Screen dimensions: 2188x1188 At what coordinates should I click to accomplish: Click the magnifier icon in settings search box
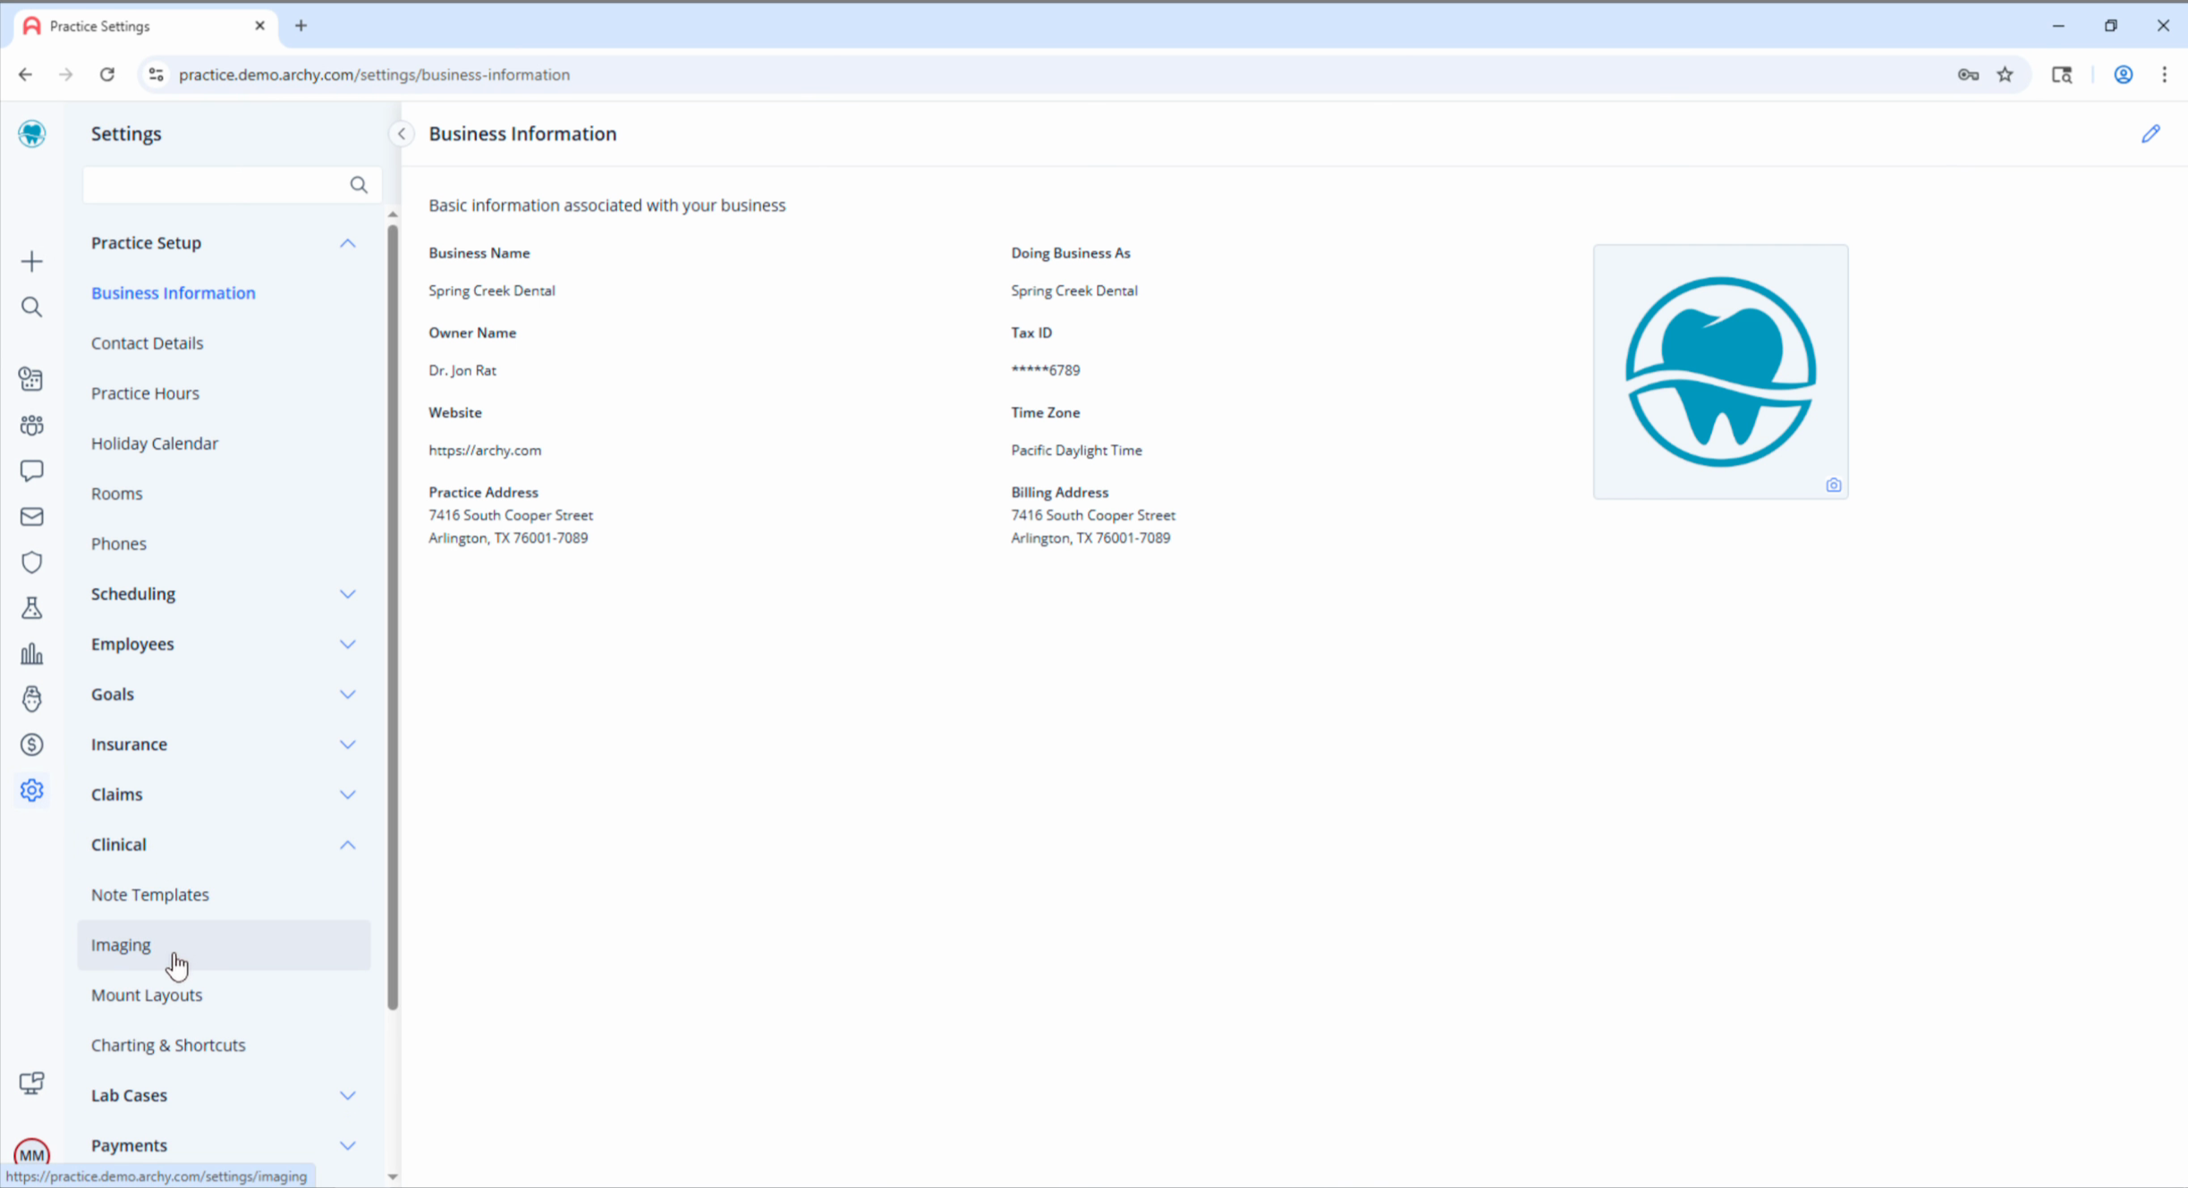click(x=359, y=185)
